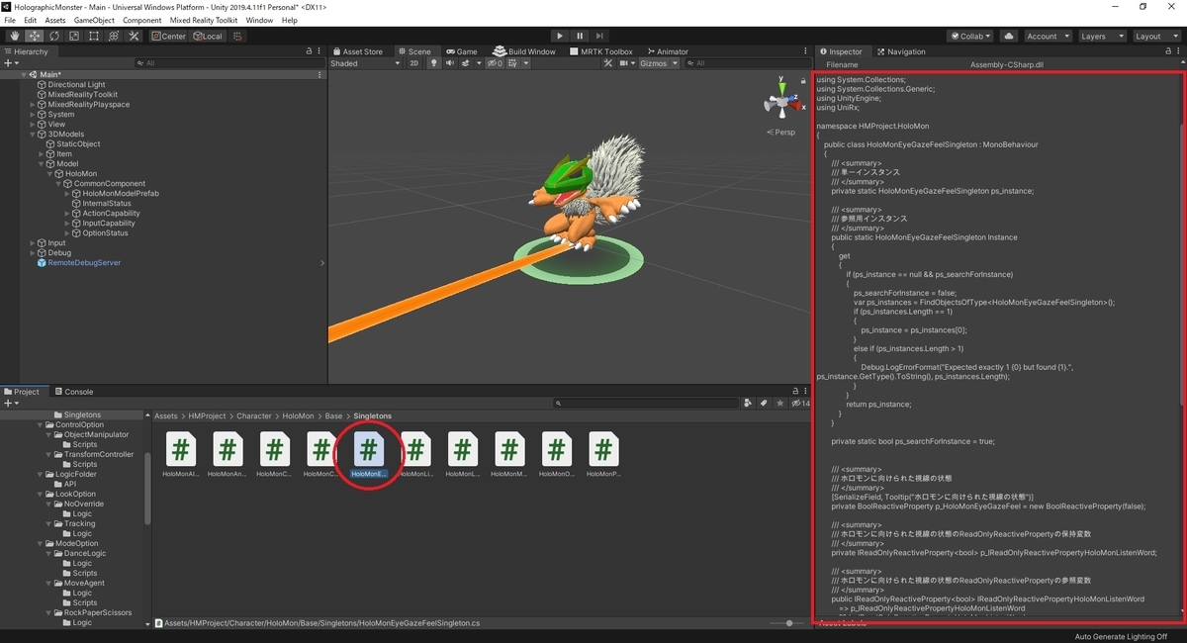The width and height of the screenshot is (1187, 643).
Task: Open Gizmos dropdown in Scene view
Action: 659,63
